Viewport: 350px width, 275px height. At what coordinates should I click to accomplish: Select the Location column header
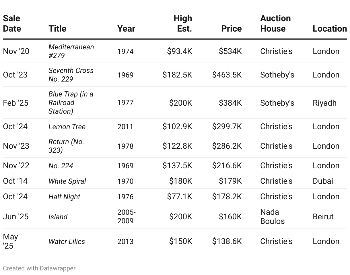coord(330,29)
